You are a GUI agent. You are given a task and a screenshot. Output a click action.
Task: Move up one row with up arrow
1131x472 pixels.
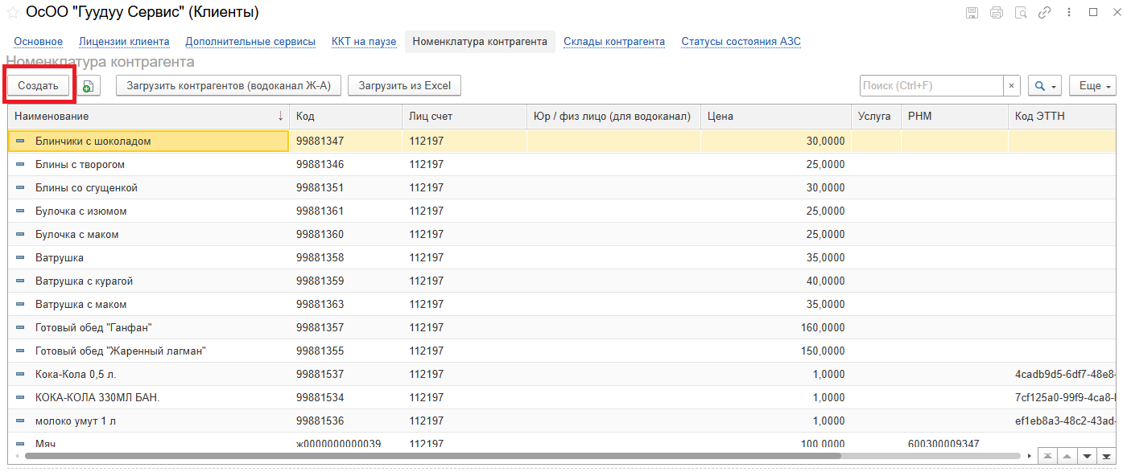click(1067, 455)
